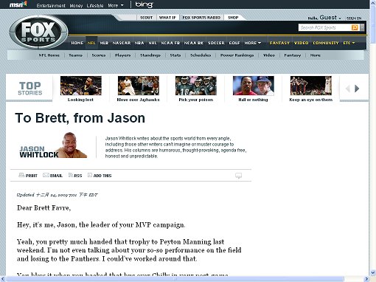Click the horizontal scrollbar at page bottom
The height and width of the screenshot is (282, 376).
coord(175,279)
